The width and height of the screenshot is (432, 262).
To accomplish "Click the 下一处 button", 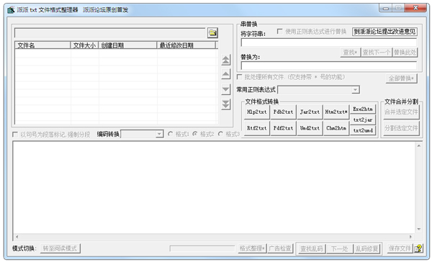I will point(339,249).
